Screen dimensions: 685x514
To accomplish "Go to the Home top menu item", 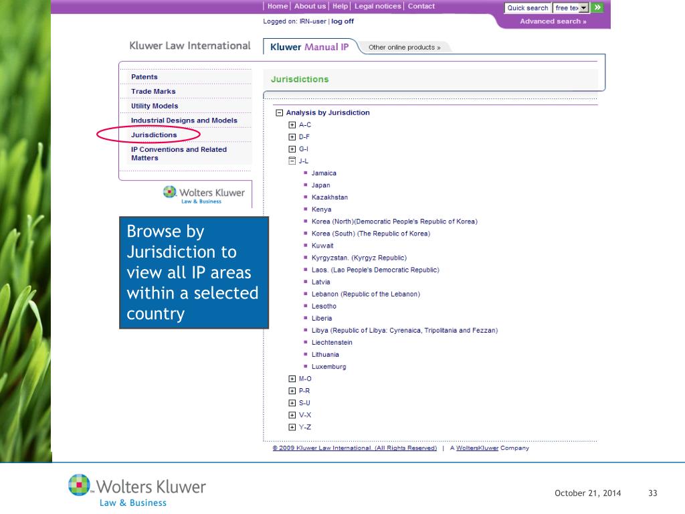I will (x=278, y=6).
